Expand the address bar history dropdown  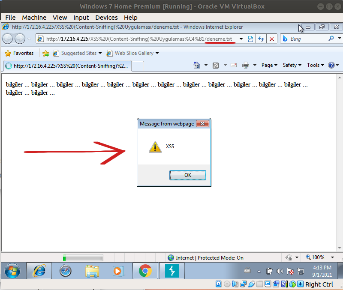241,39
